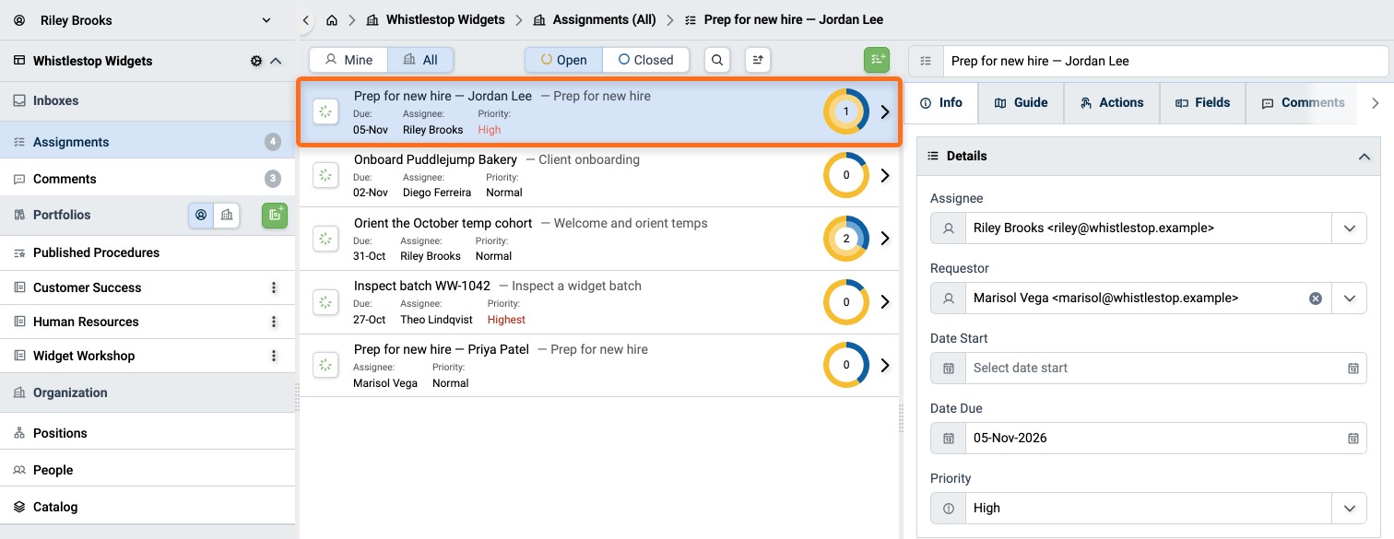Click progress ring for Orient the October temp cohort
1394x539 pixels.
pos(846,239)
